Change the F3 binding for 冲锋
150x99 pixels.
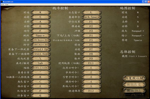point(91,31)
